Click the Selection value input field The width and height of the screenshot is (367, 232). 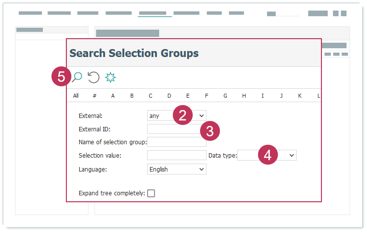tap(176, 156)
